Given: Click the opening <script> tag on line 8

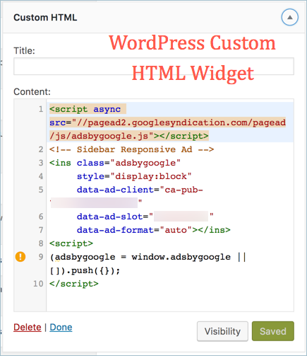Looking at the screenshot, I should click(x=71, y=243).
